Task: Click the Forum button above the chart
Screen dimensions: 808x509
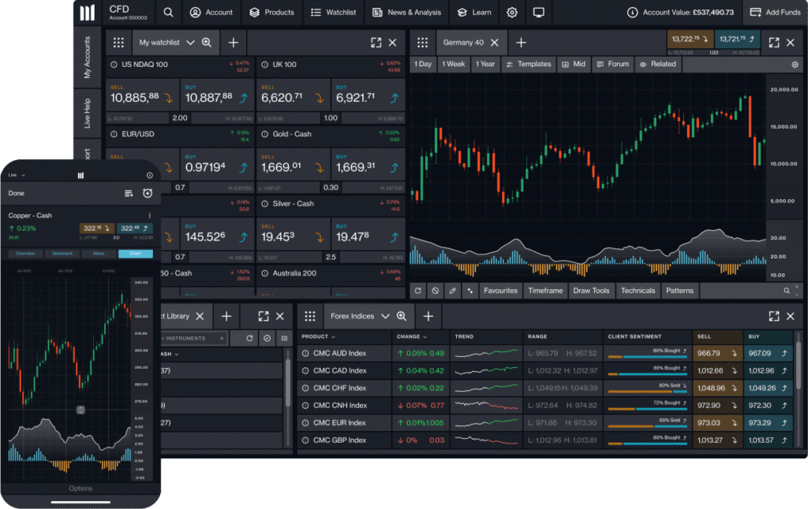Action: click(x=612, y=65)
